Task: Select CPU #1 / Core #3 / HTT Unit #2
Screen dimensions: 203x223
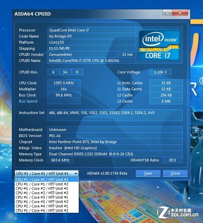Action: tap(46, 202)
